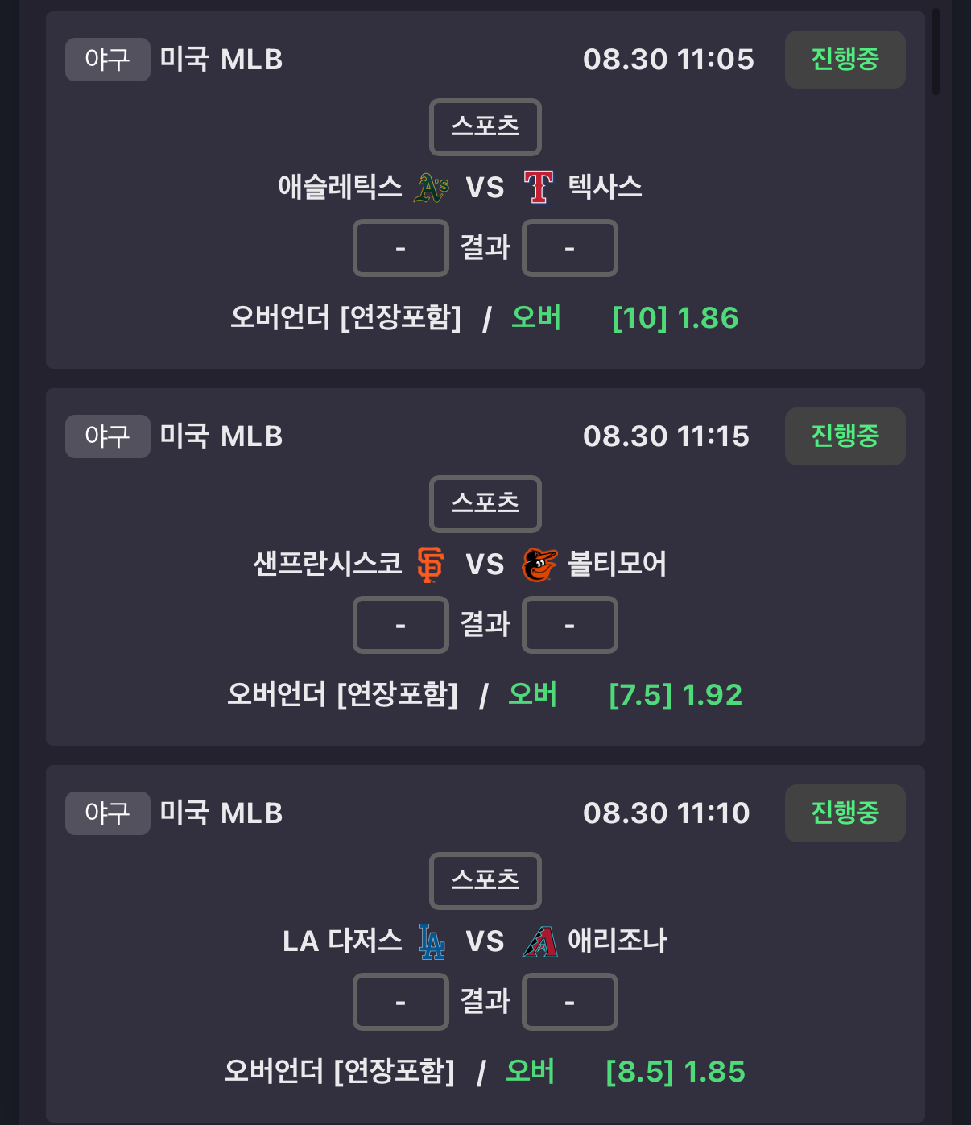Open 스포츠 label above San Francisco vs Baltimore
Viewport: 971px width, 1125px height.
(486, 504)
